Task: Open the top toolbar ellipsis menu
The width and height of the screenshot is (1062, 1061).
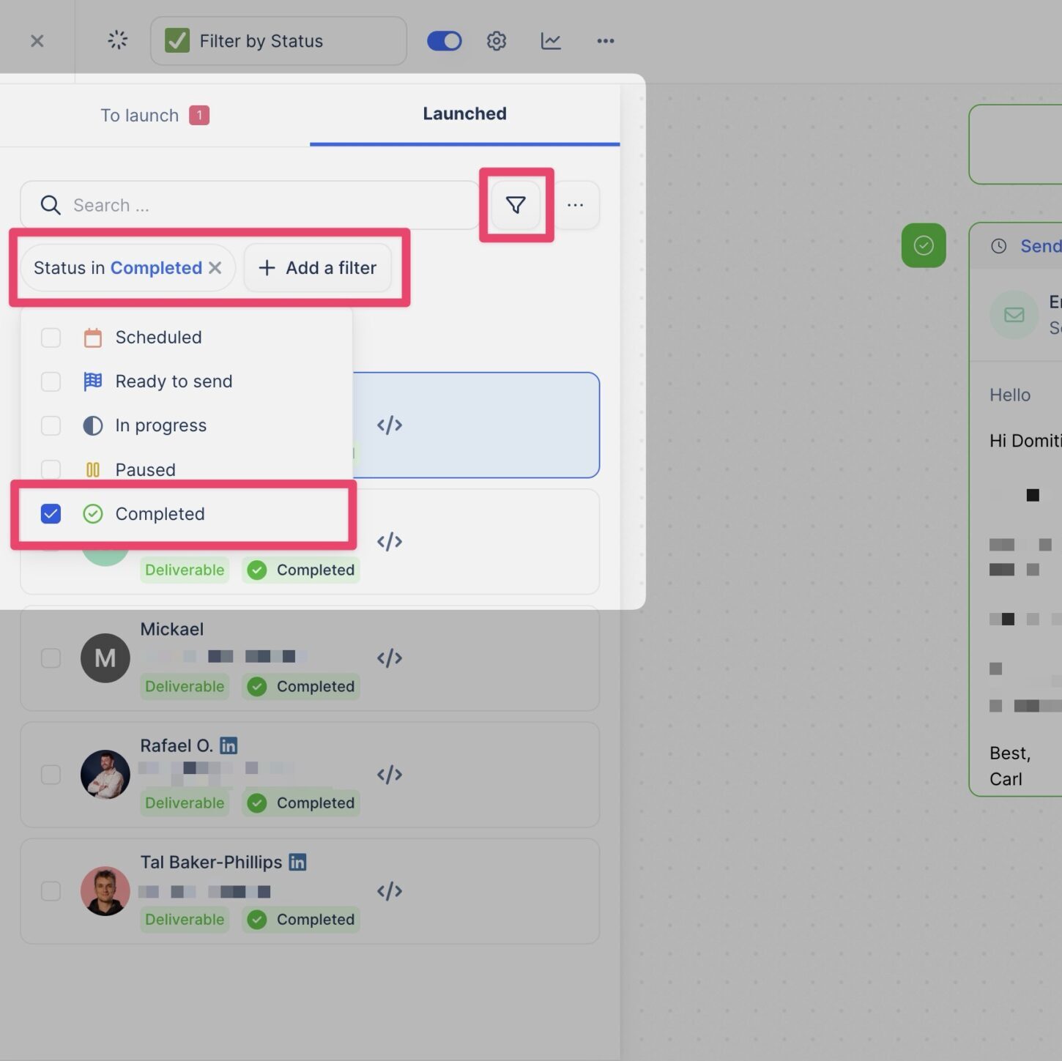Action: coord(605,40)
